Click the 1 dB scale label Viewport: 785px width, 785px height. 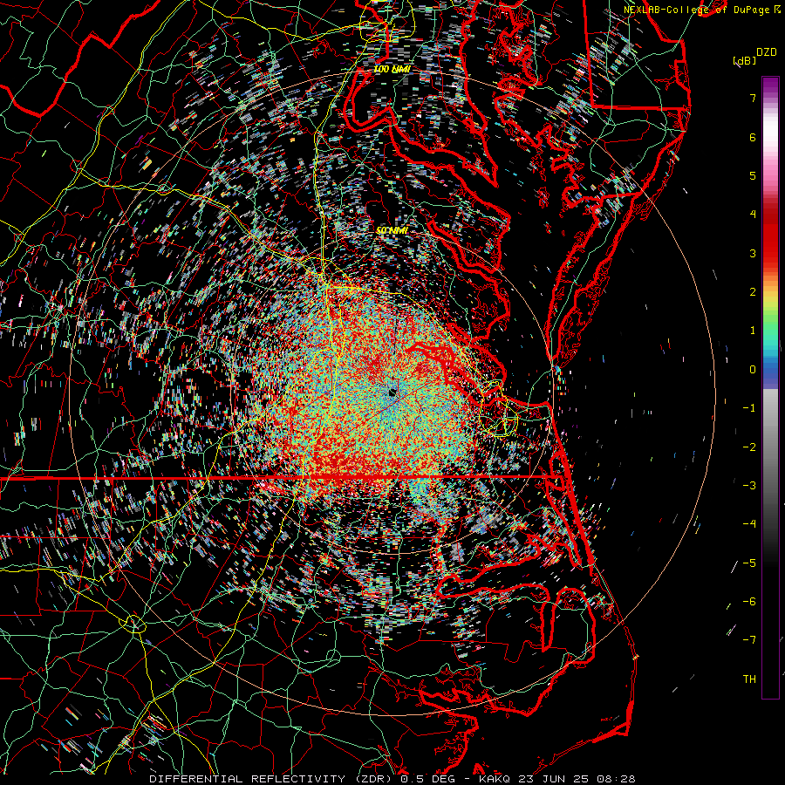point(753,331)
